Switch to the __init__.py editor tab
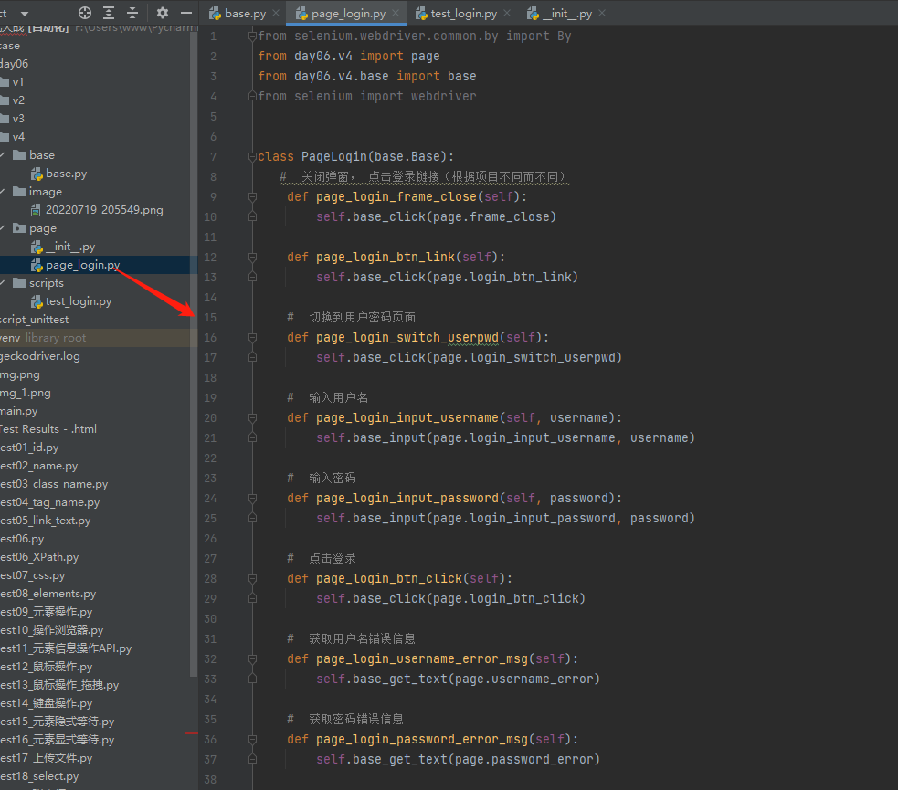Viewport: 898px width, 790px height. pyautogui.click(x=566, y=14)
